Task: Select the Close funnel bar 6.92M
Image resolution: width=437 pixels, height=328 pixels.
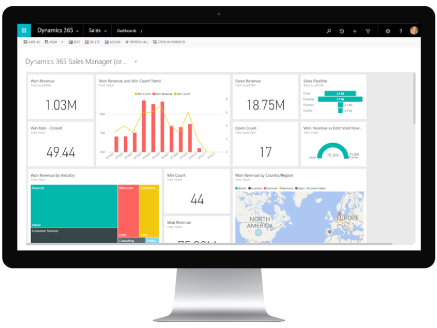Action: 340,94
